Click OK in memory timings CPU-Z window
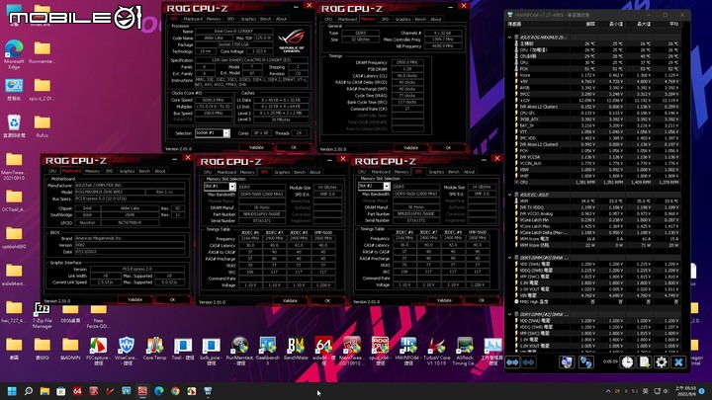Screen dimensions: 712x400 [x=448, y=148]
